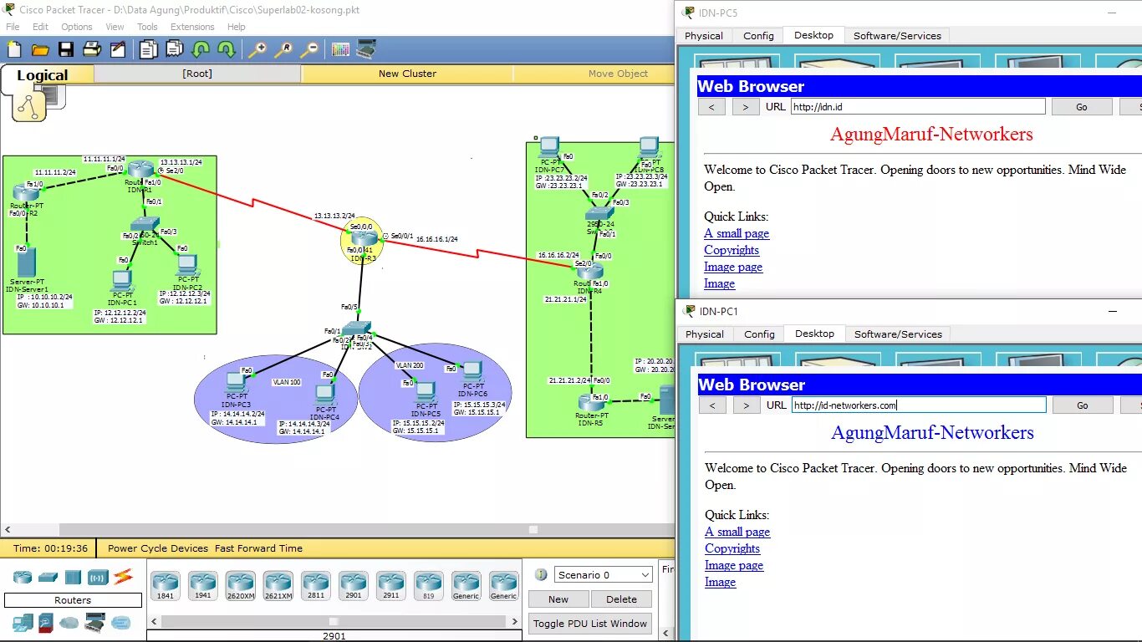Click the Zoom Reset magnifier icon
The height and width of the screenshot is (642, 1142).
pos(283,50)
